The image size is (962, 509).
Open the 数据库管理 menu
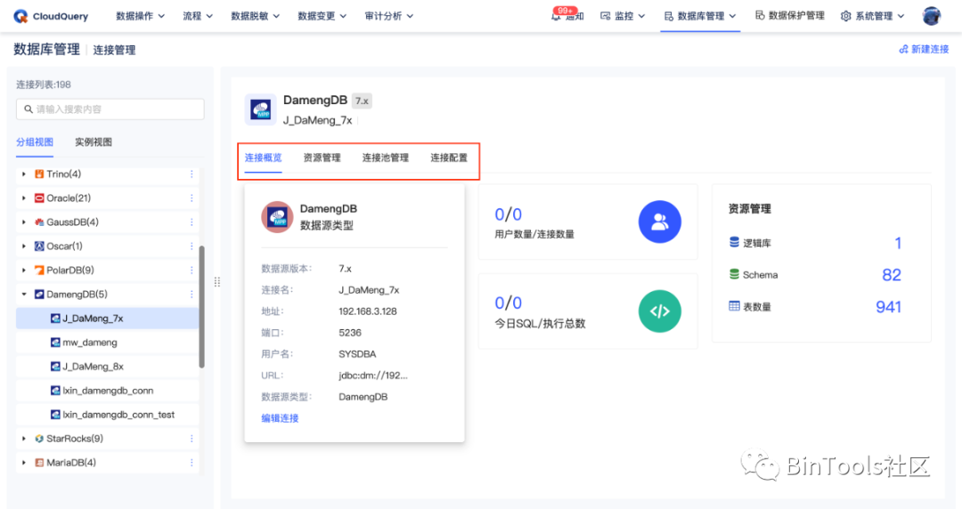point(700,16)
